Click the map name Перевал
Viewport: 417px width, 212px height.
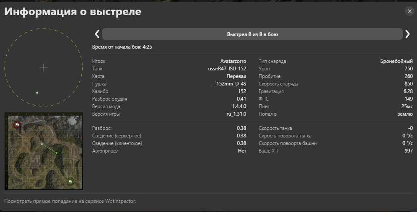[x=236, y=76]
